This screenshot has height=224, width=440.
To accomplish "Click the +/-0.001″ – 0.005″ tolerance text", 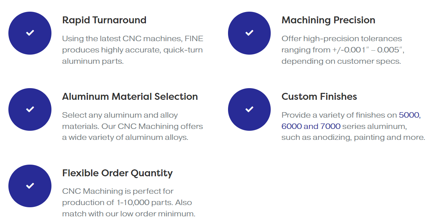I will 365,50.
